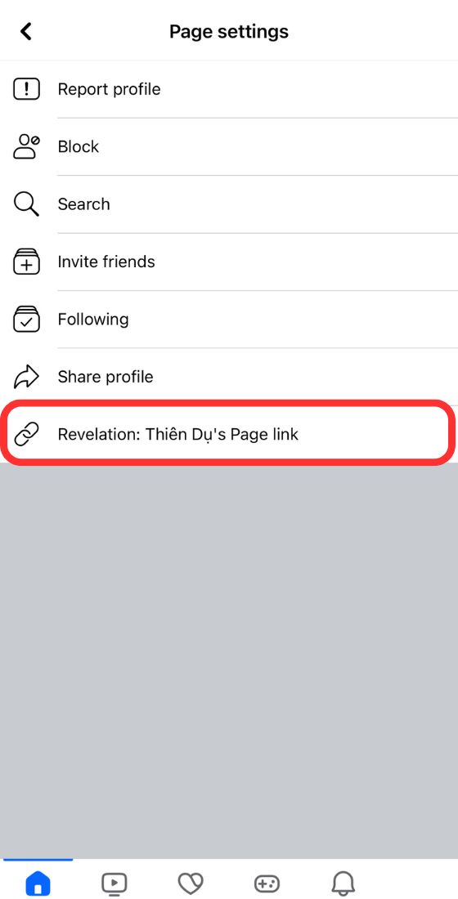Click the chain link icon
This screenshot has height=899, width=458.
pos(26,434)
